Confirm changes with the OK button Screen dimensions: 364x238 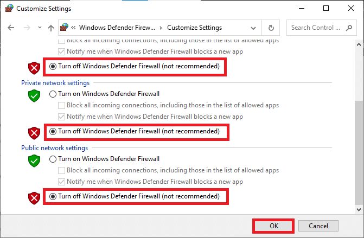273,226
